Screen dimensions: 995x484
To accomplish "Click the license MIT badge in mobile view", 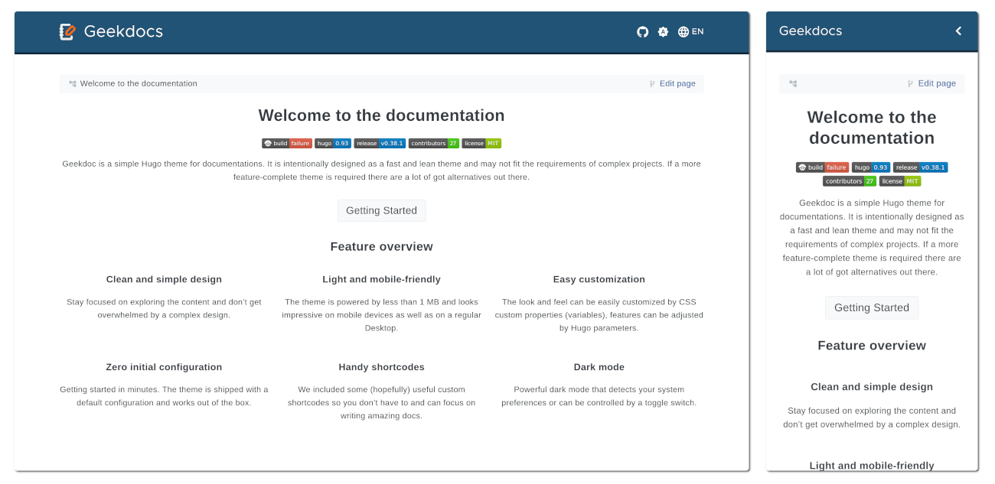I will pyautogui.click(x=900, y=181).
